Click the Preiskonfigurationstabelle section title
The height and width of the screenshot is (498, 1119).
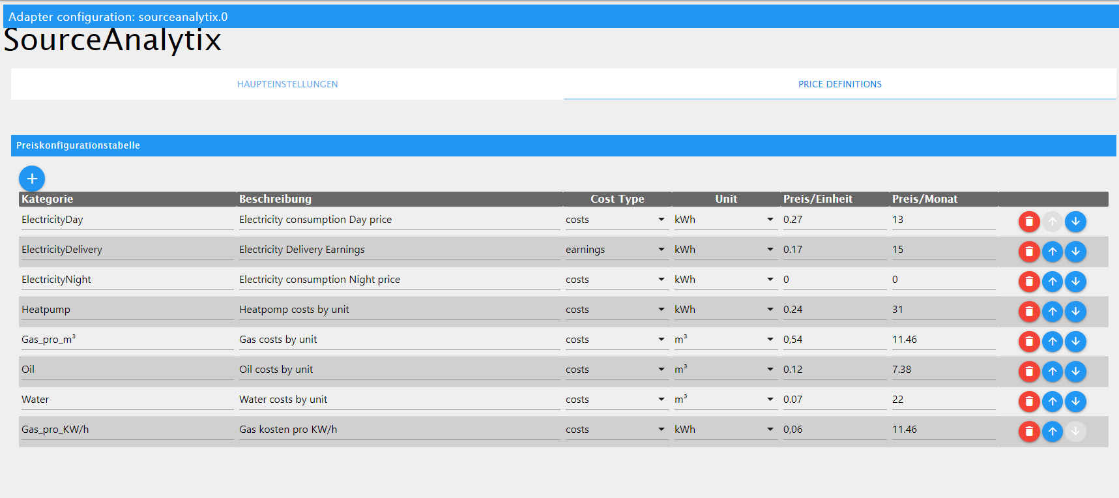[x=78, y=145]
